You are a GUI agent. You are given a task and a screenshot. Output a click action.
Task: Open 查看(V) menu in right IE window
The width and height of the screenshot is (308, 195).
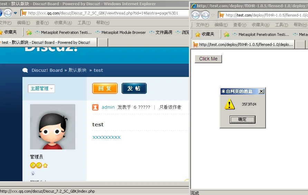point(240,25)
